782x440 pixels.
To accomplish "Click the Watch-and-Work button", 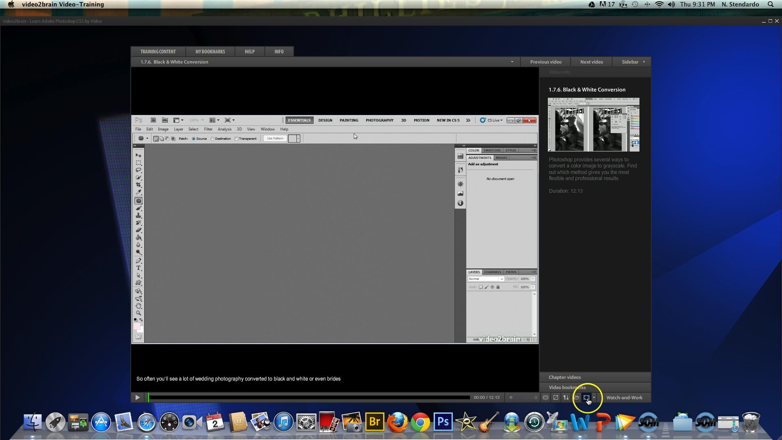I will coord(624,398).
